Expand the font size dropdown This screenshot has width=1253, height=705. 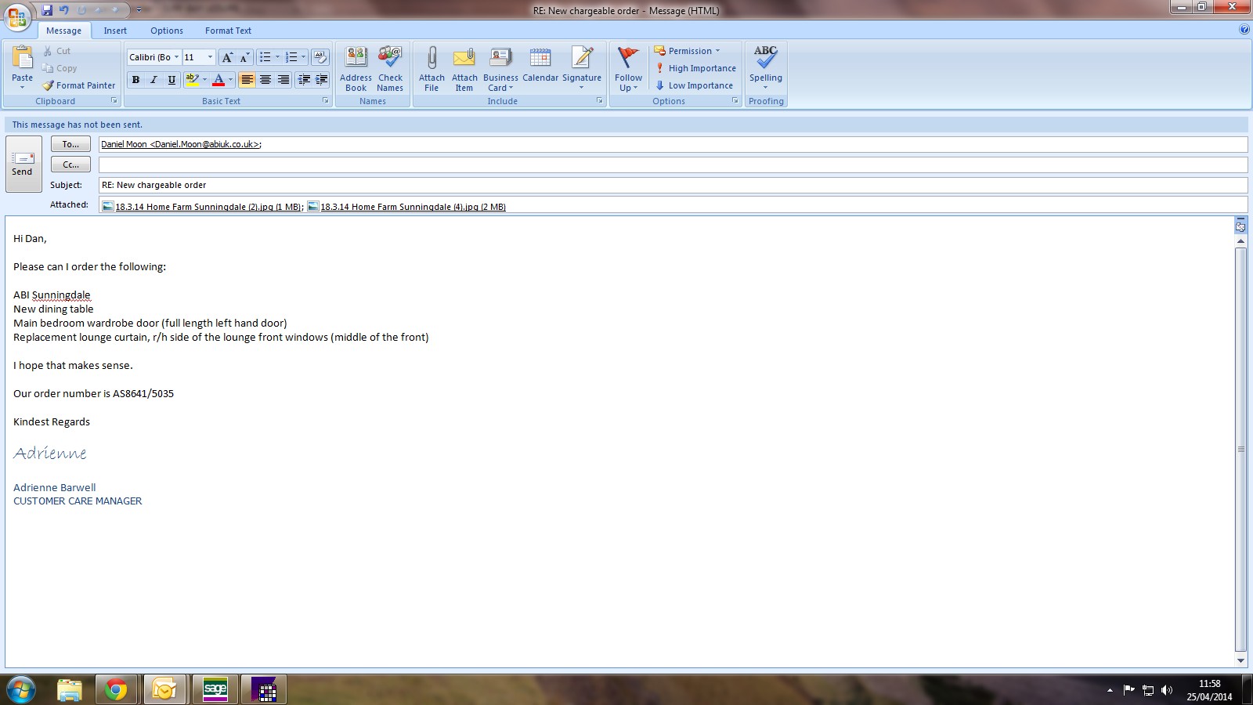tap(210, 57)
